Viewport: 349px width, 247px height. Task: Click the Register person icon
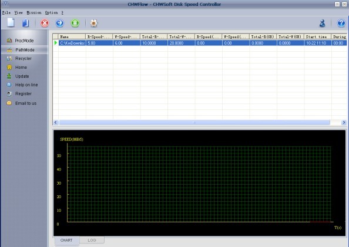(9, 94)
